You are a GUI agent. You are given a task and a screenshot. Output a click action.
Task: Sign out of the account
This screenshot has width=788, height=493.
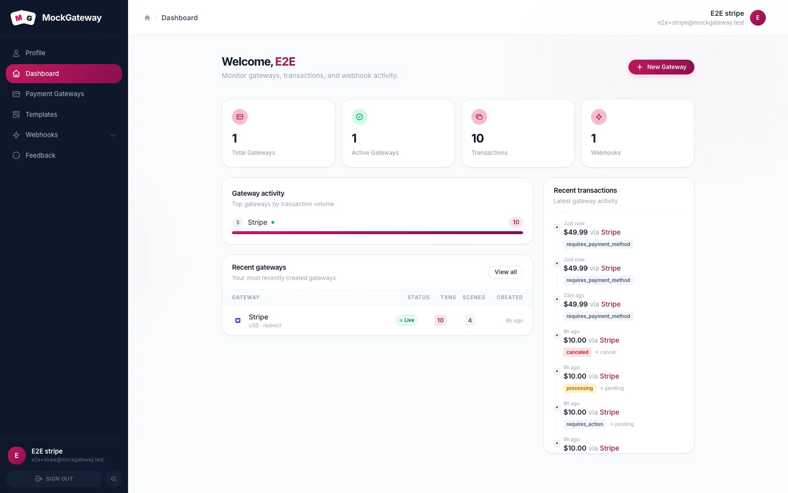pos(54,479)
